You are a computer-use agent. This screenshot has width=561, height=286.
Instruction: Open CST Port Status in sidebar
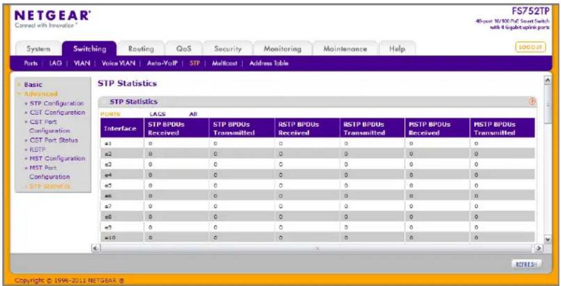(53, 140)
